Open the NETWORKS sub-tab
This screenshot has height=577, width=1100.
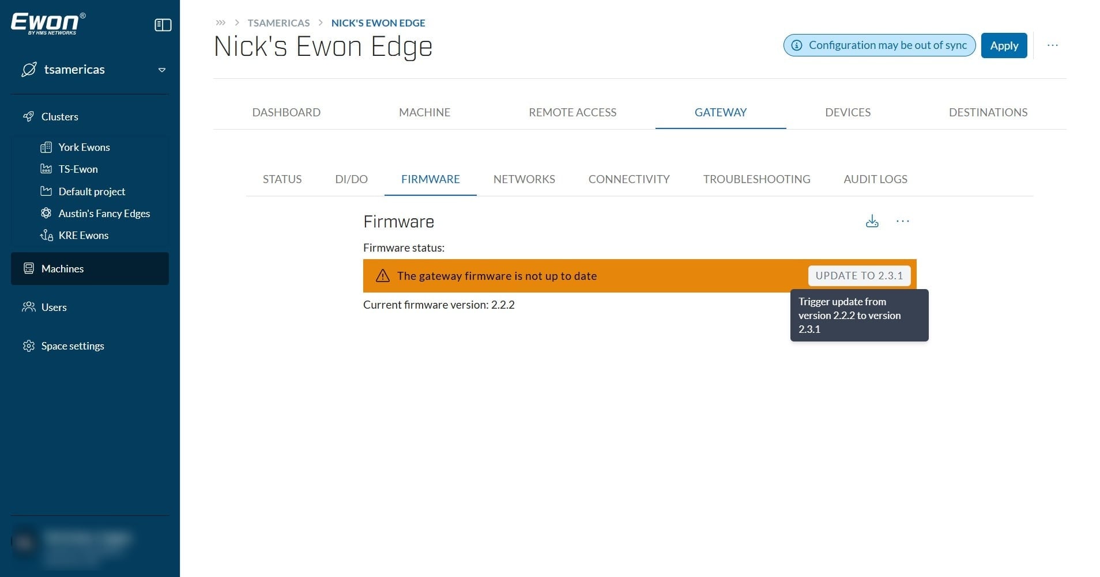click(524, 179)
